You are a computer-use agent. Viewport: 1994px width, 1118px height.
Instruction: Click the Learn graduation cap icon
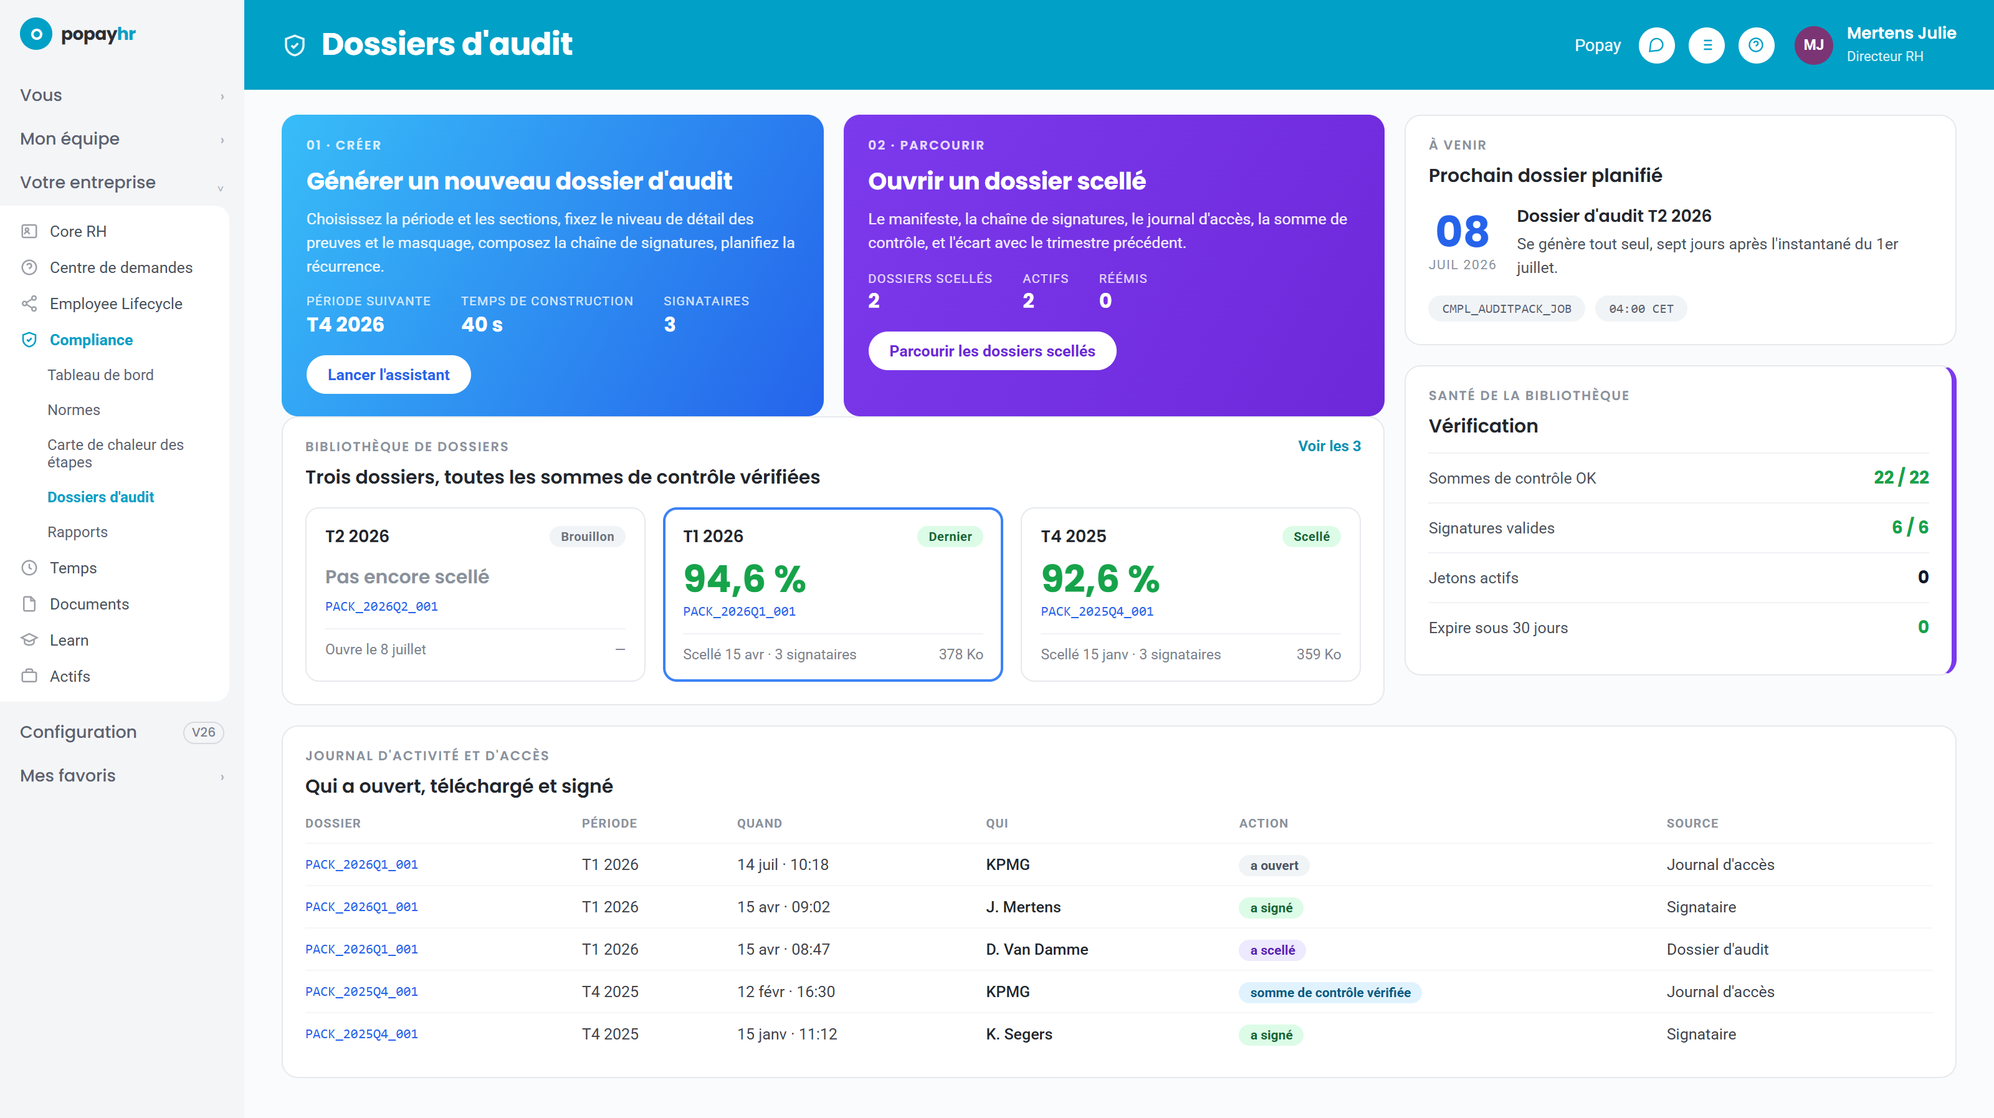[29, 639]
